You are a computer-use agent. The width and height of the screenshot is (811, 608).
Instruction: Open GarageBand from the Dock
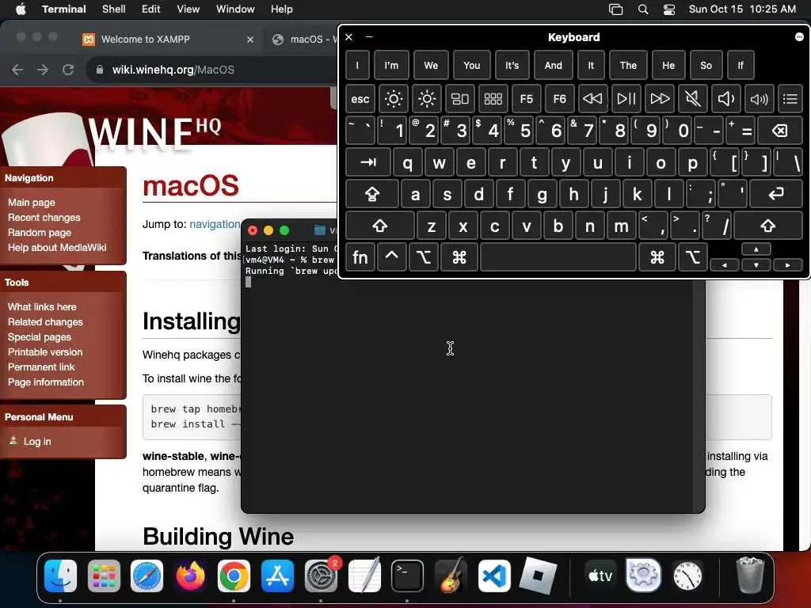click(451, 576)
